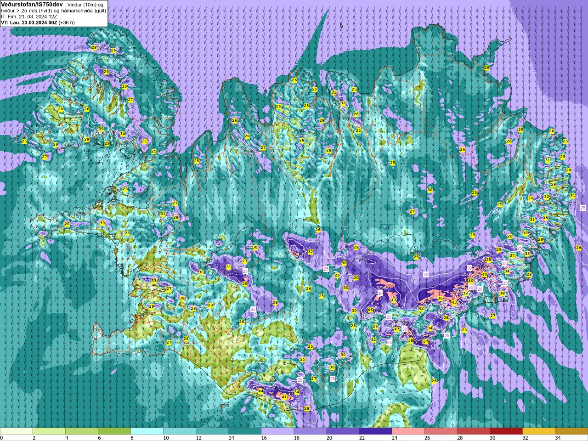Click the 'VT: Lau. 23.03.2024 00Z' line
Screen dimensions: 588x441
(x=28, y=23)
